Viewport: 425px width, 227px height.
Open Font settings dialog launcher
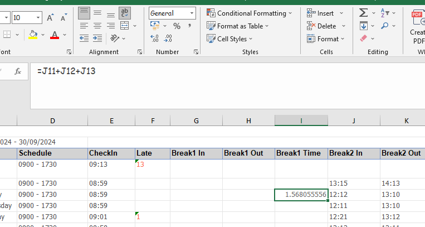[69, 52]
